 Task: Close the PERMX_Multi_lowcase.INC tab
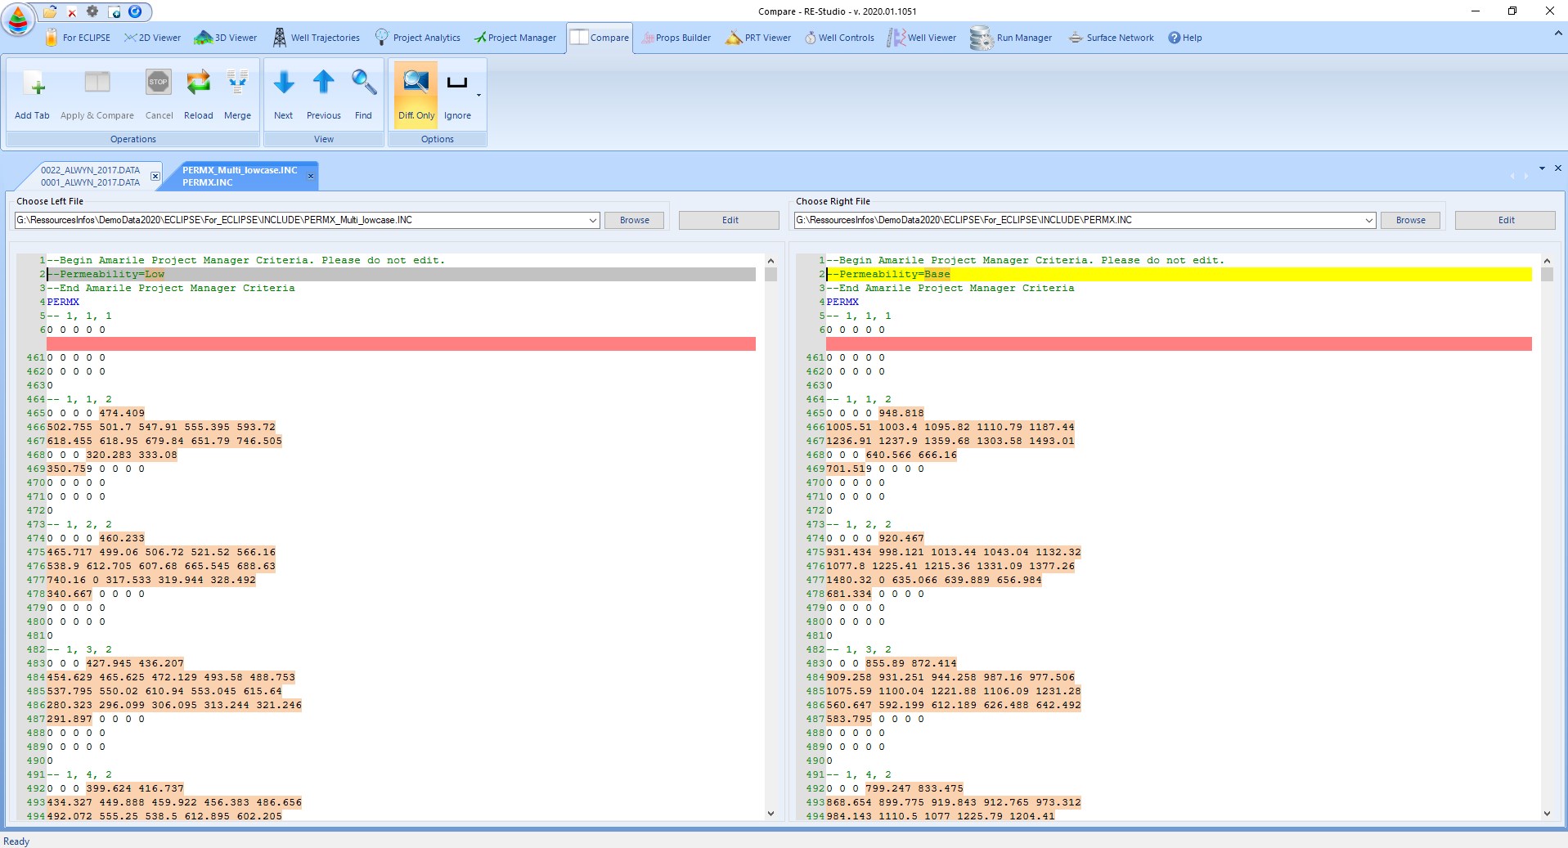pos(311,176)
